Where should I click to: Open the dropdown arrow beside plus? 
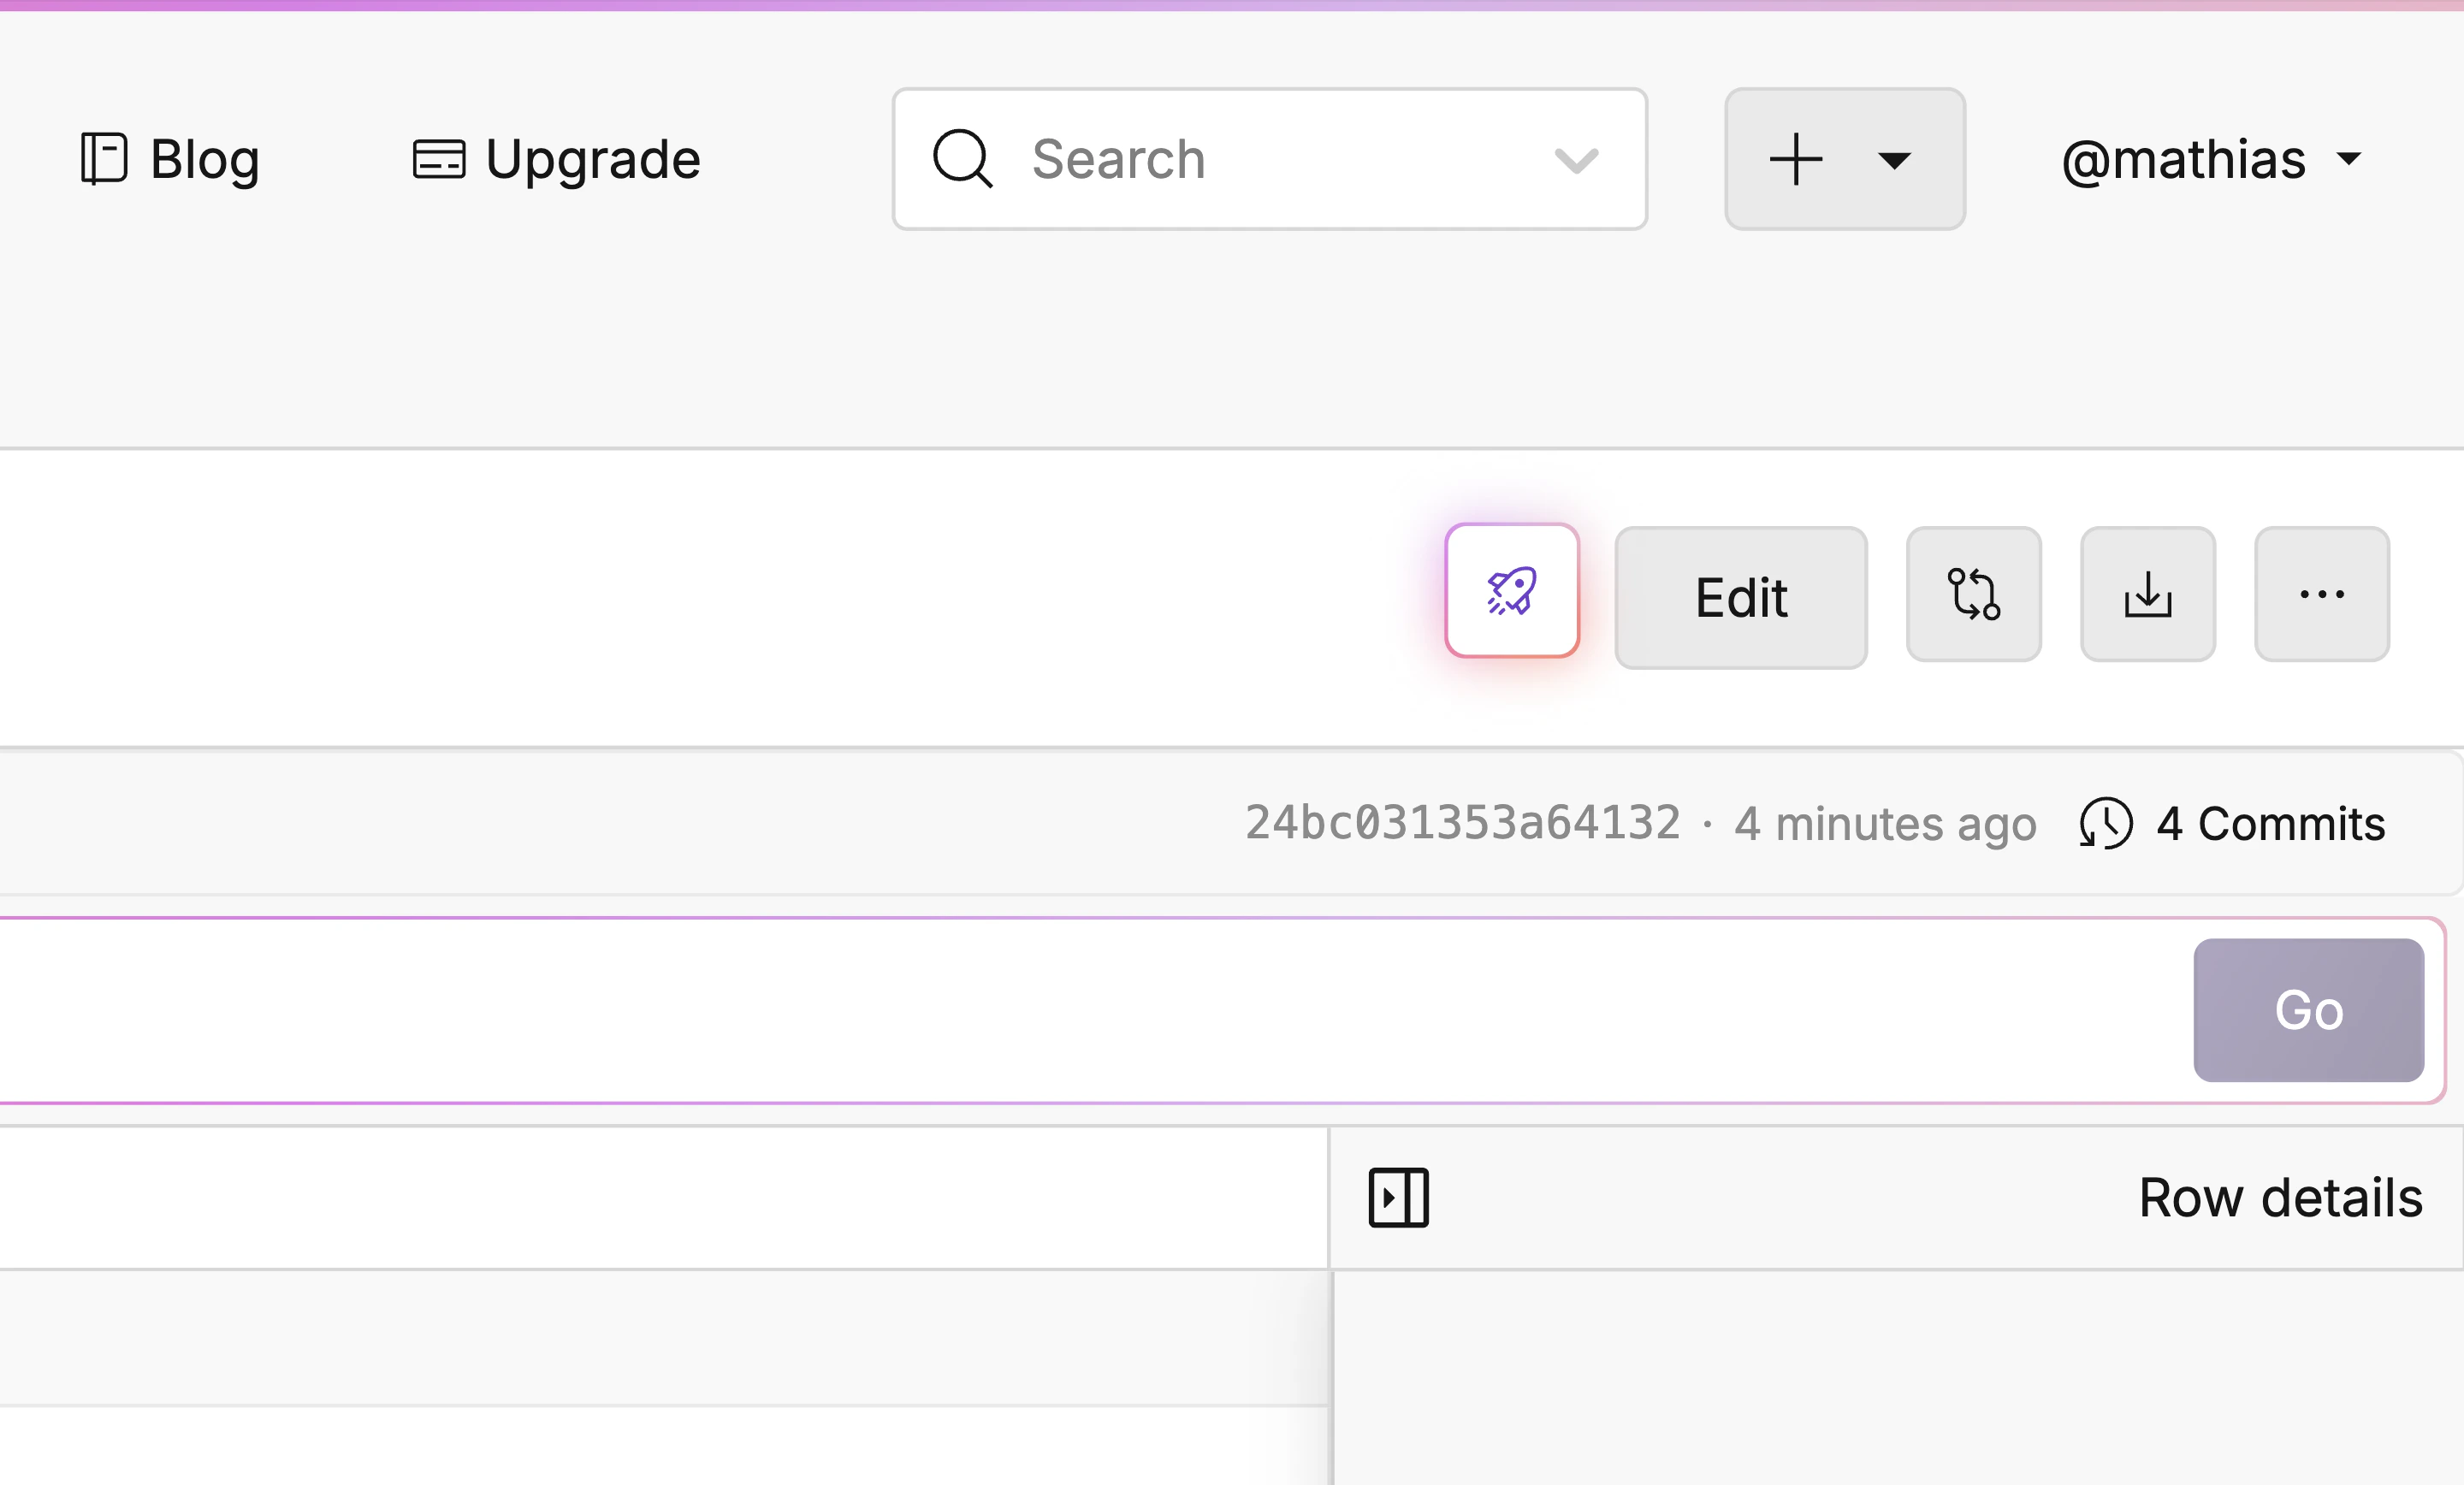pyautogui.click(x=1894, y=160)
